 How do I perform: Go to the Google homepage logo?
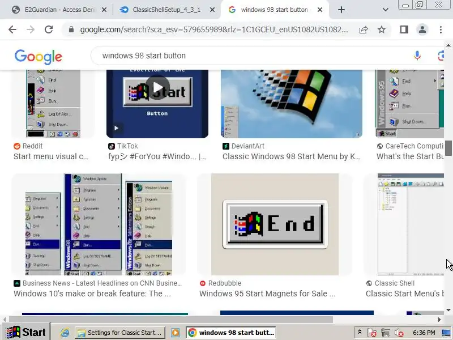point(38,57)
